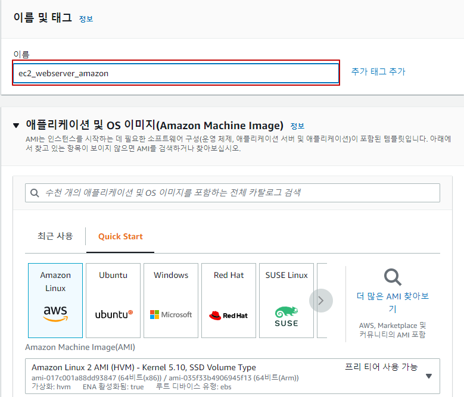464x397 pixels.
Task: Open the 추가 태그 추가 link
Action: click(378, 71)
